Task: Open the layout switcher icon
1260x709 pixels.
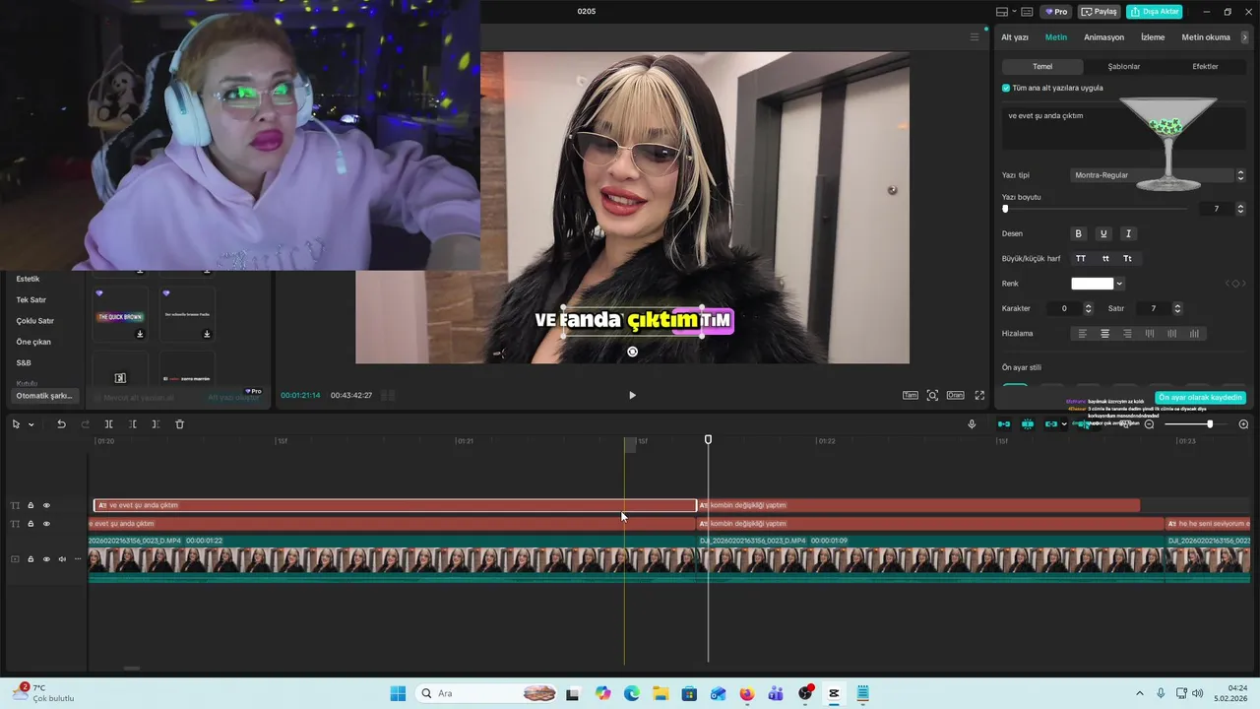Action: pos(1002,12)
